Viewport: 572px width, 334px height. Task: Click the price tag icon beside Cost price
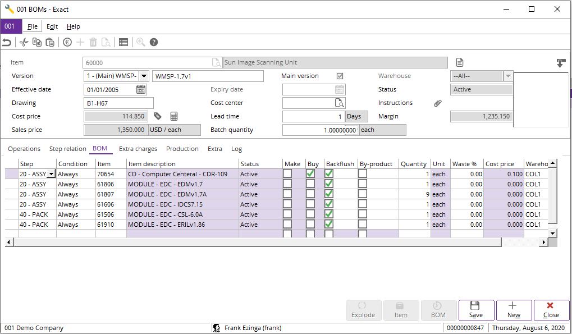[x=158, y=116]
